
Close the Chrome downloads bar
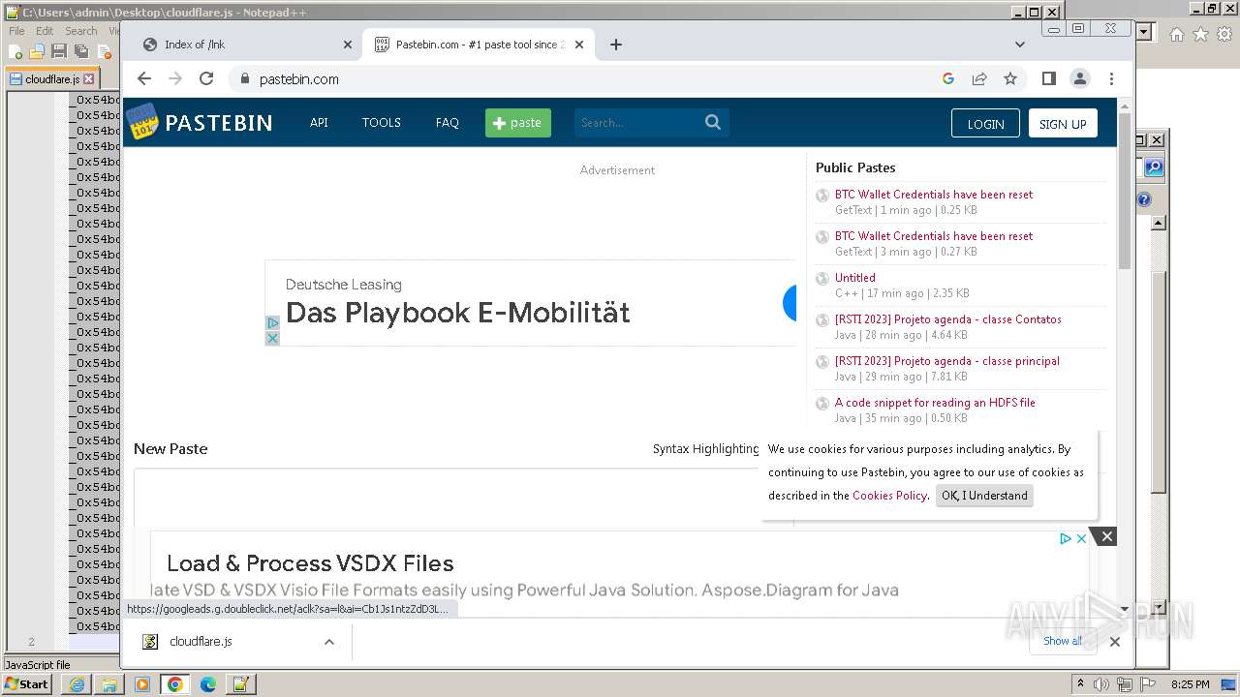(1115, 641)
